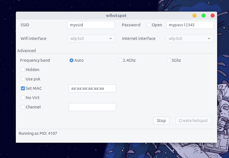Click the SSID label
229x158 pixels.
tap(25, 25)
